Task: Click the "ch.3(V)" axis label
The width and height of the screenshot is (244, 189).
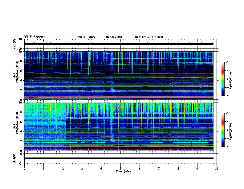Action: [15, 158]
